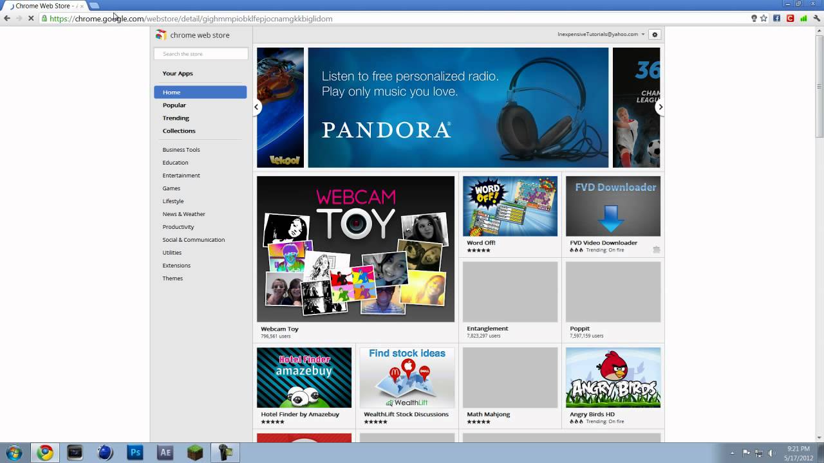Image resolution: width=824 pixels, height=463 pixels.
Task: Browse the Entertainment category
Action: (x=182, y=176)
